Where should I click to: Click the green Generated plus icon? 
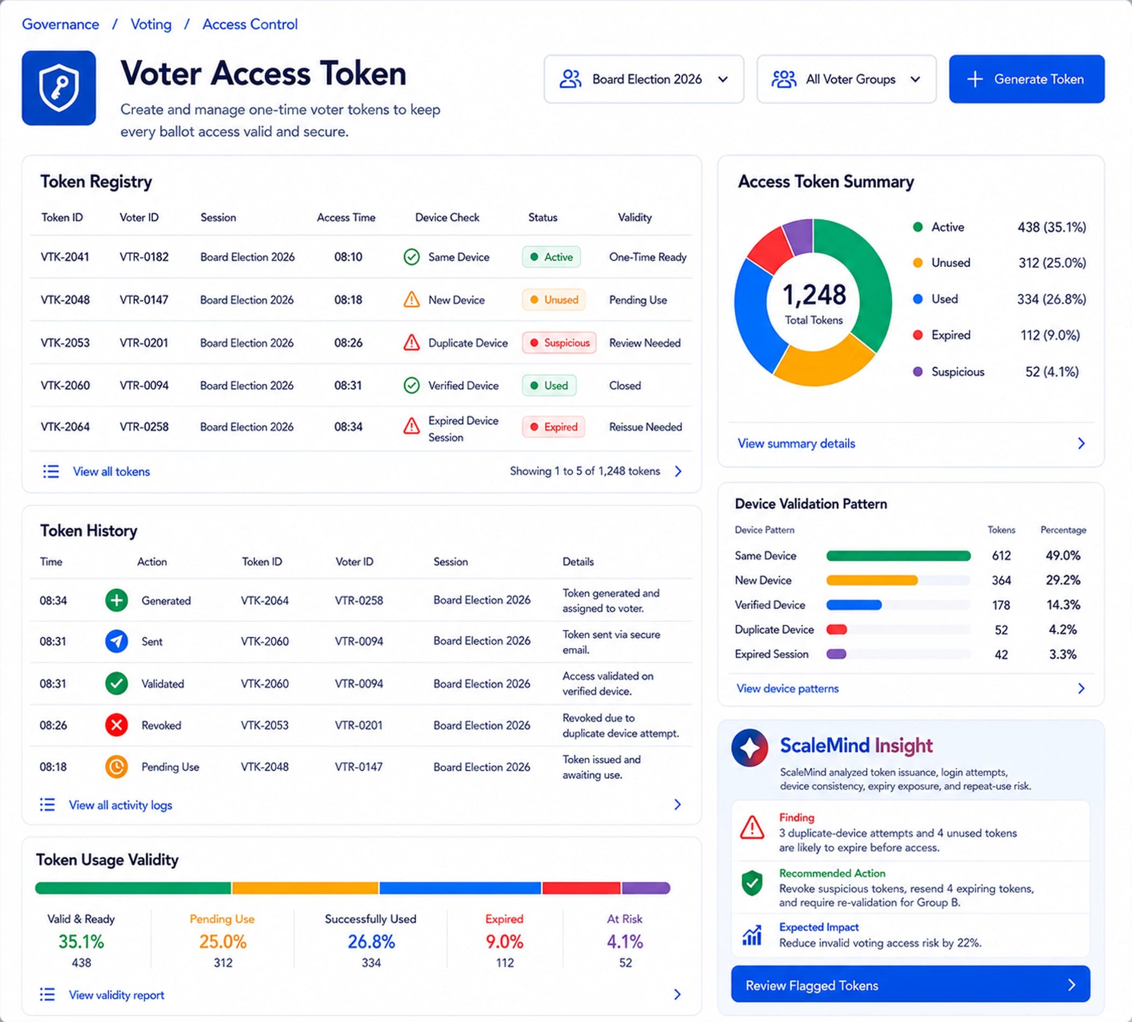(116, 600)
